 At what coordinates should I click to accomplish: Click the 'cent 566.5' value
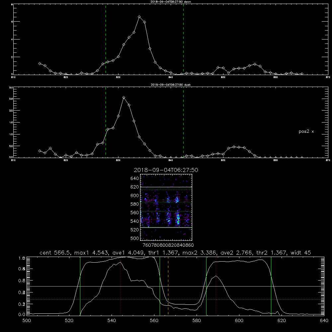tap(55, 253)
